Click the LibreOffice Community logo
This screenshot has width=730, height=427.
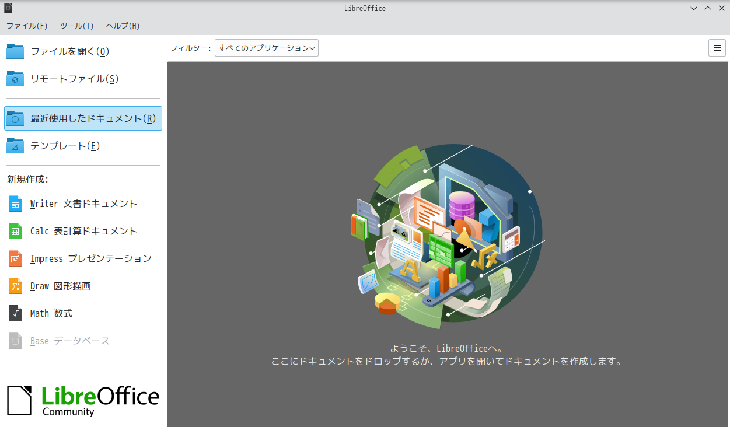(82, 401)
